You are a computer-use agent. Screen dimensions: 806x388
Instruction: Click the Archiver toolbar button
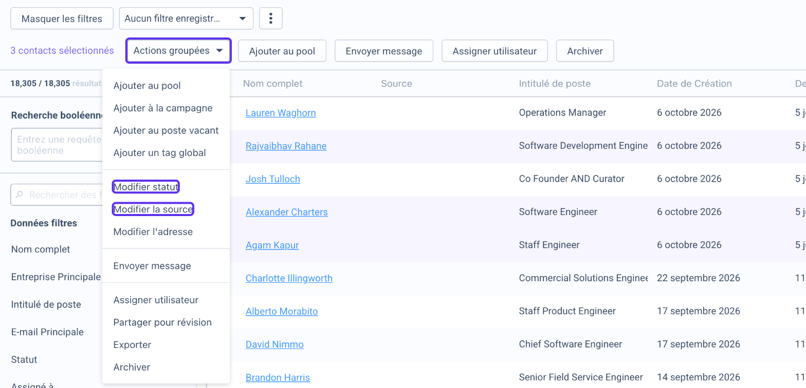pyautogui.click(x=585, y=51)
